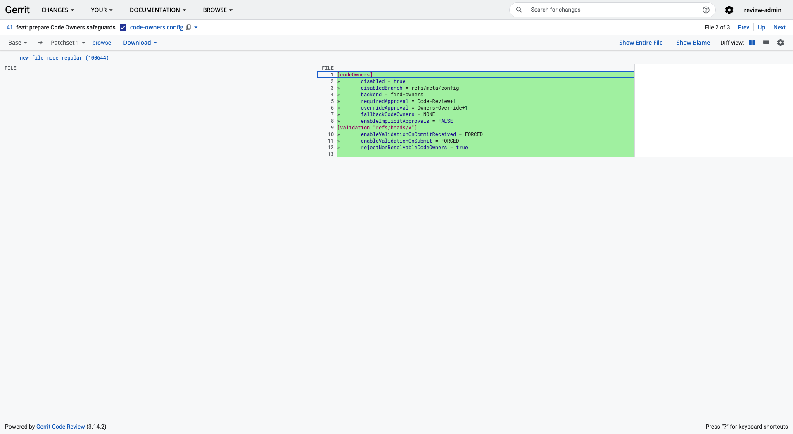793x434 pixels.
Task: Open change number 41 link
Action: click(x=9, y=27)
